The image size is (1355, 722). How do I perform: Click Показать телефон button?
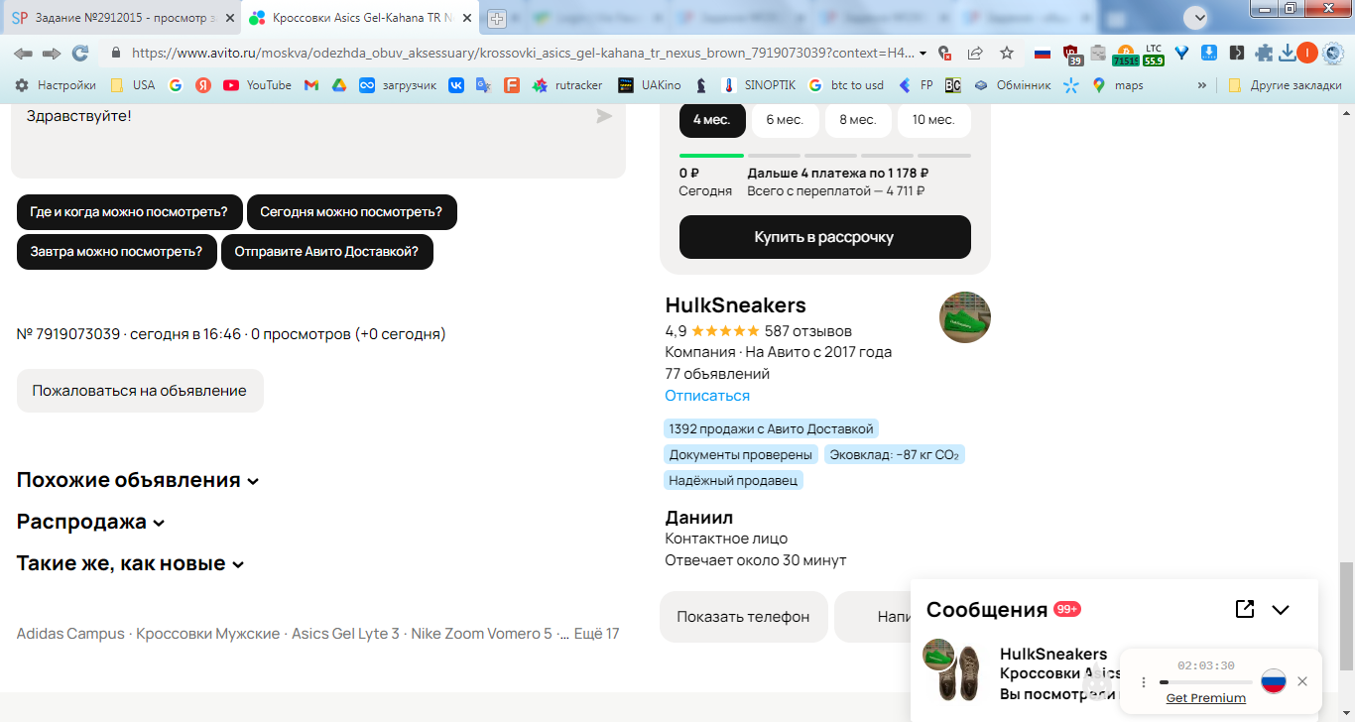(744, 617)
